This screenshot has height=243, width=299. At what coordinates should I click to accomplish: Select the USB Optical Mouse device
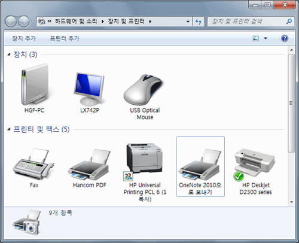[x=144, y=90]
